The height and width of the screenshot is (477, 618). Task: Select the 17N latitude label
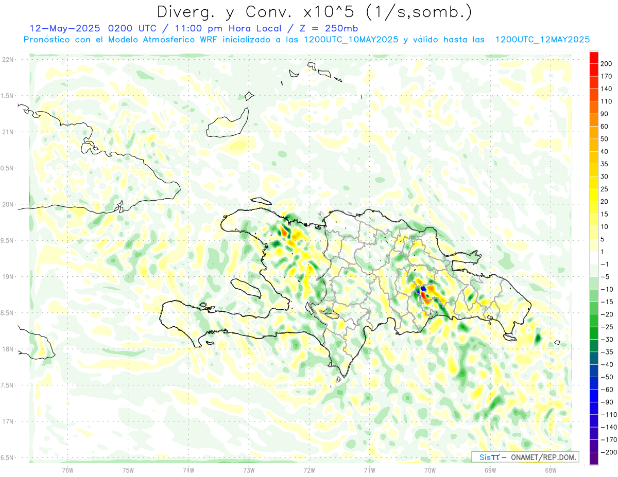8,421
